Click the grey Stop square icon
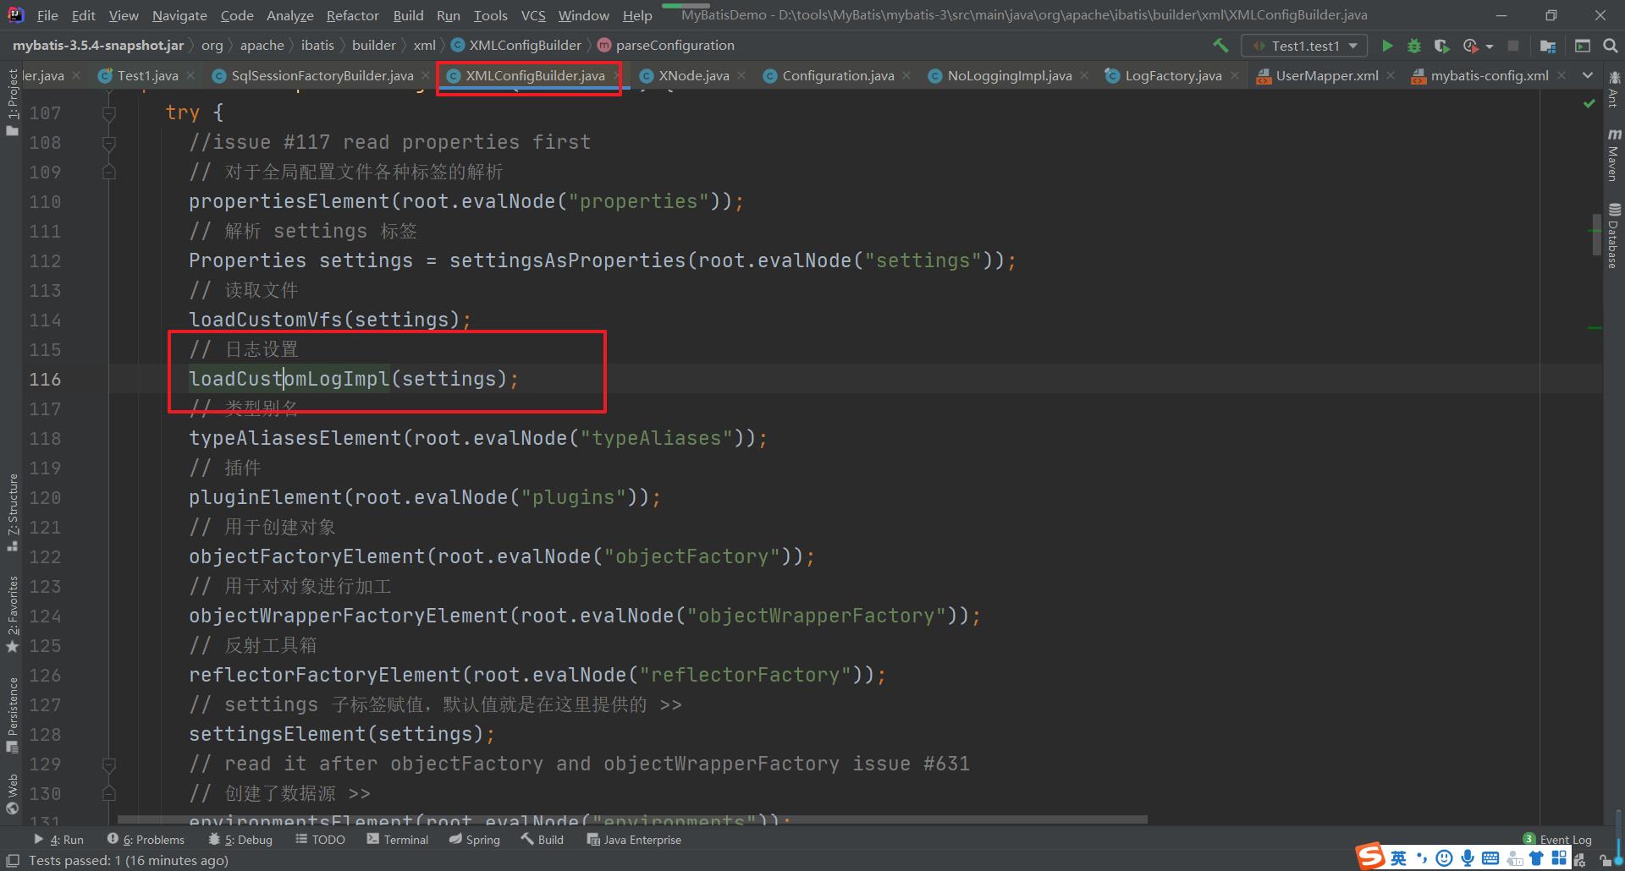1625x871 pixels. (1513, 46)
